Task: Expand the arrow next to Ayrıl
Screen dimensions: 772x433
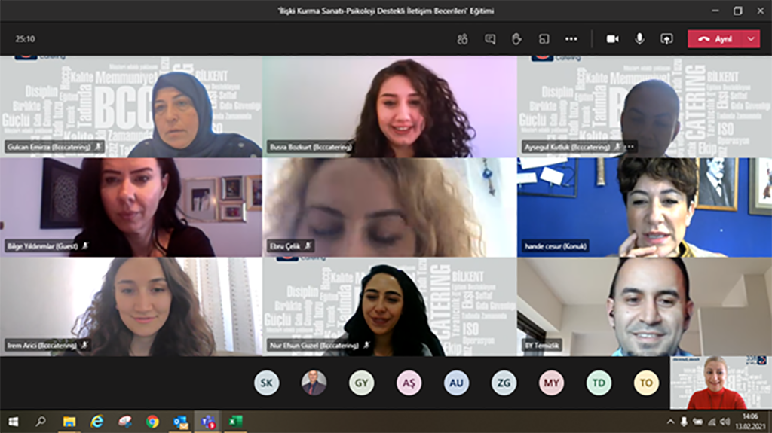Action: (751, 39)
